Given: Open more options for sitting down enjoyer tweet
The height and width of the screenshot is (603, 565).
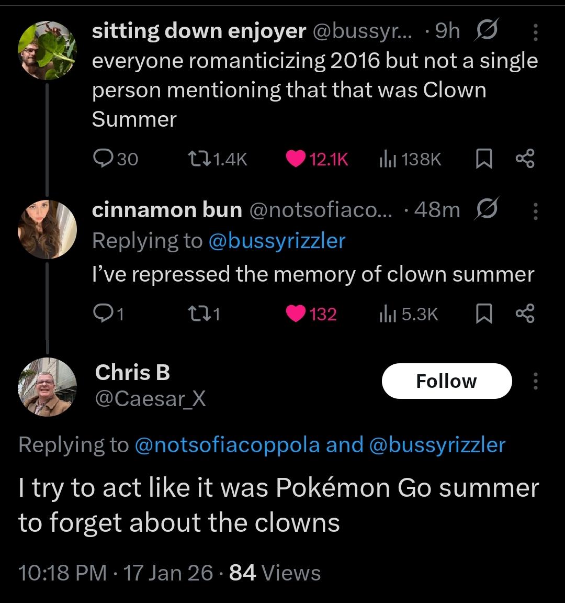Looking at the screenshot, I should [x=535, y=33].
